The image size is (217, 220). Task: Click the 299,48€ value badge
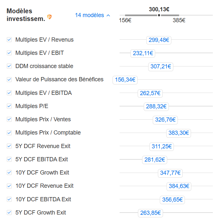point(159,40)
